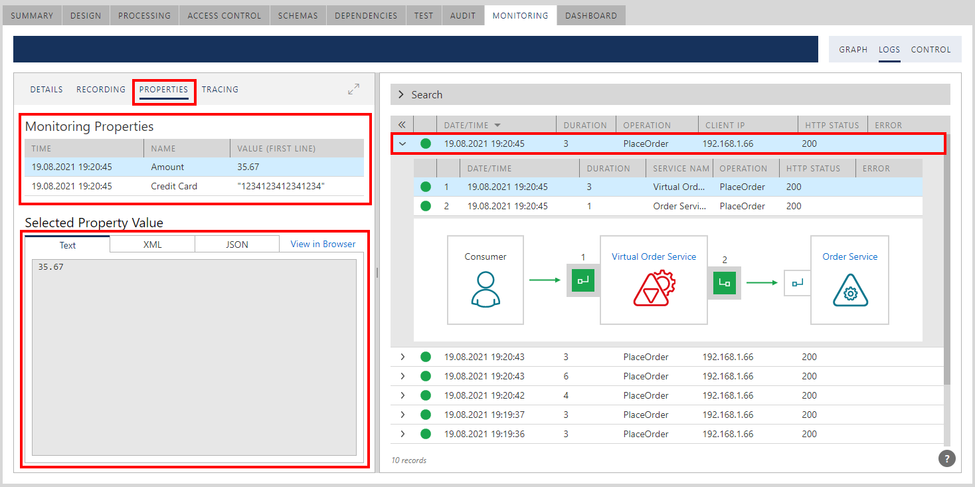Open the DESIGN tab

point(86,15)
